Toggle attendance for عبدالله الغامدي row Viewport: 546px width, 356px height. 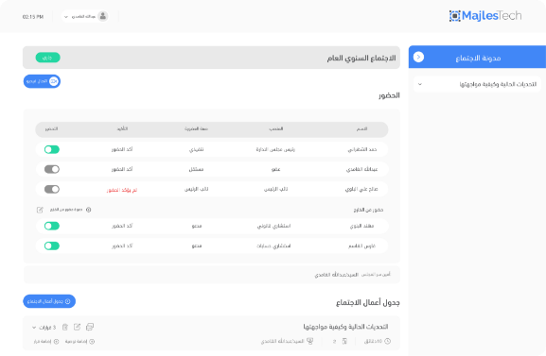pyautogui.click(x=51, y=169)
